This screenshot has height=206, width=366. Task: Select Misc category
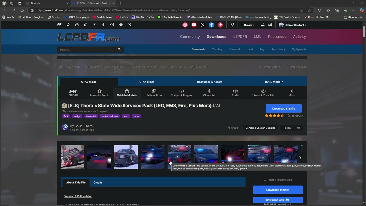pos(291,93)
